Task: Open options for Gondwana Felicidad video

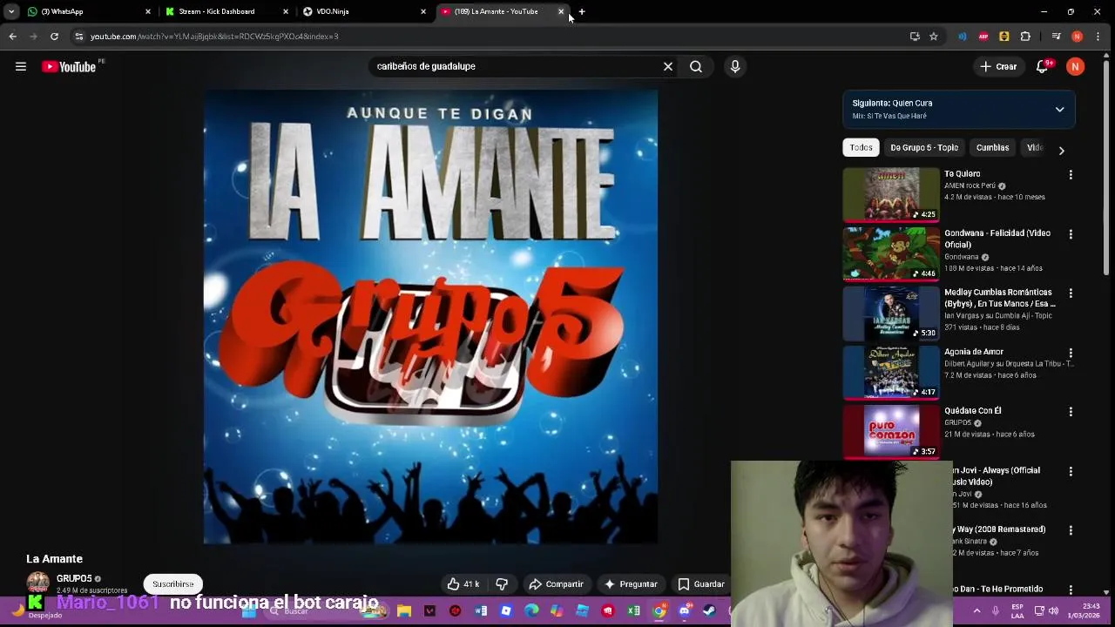Action: (x=1071, y=234)
